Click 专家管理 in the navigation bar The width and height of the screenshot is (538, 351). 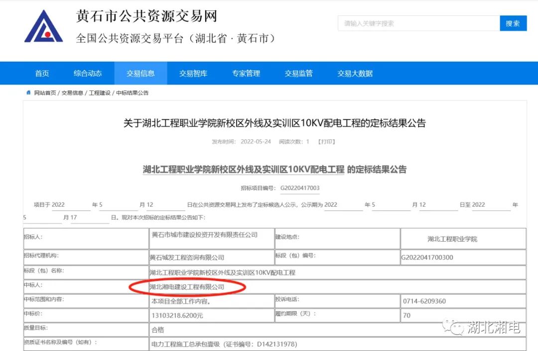tap(246, 73)
